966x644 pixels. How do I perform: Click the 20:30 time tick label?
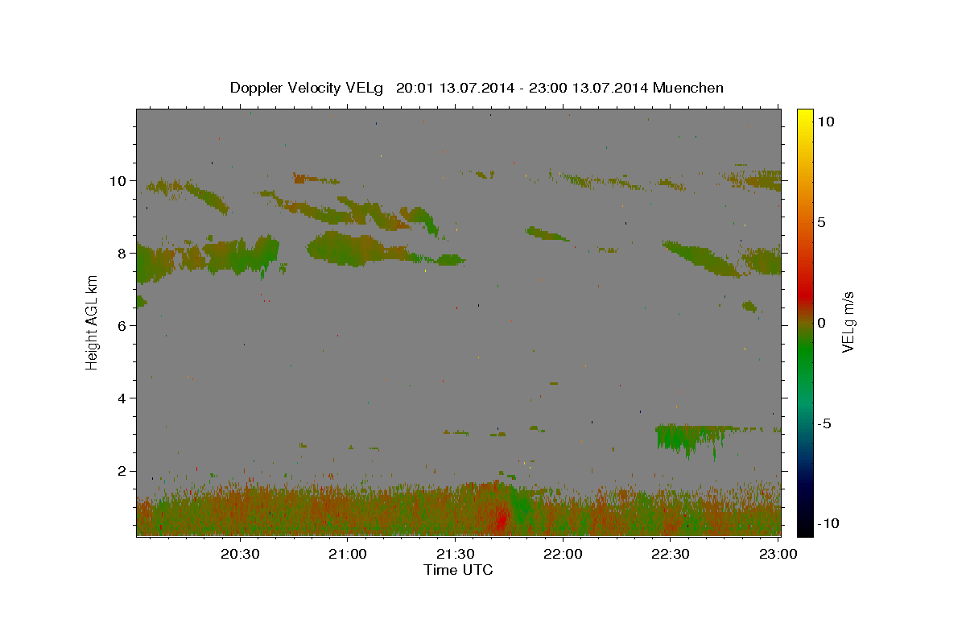click(240, 554)
